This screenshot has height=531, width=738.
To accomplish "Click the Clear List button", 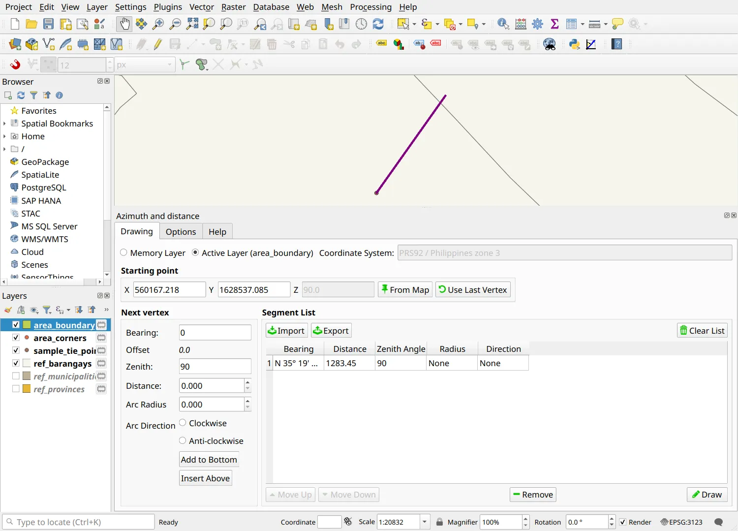I will 702,331.
